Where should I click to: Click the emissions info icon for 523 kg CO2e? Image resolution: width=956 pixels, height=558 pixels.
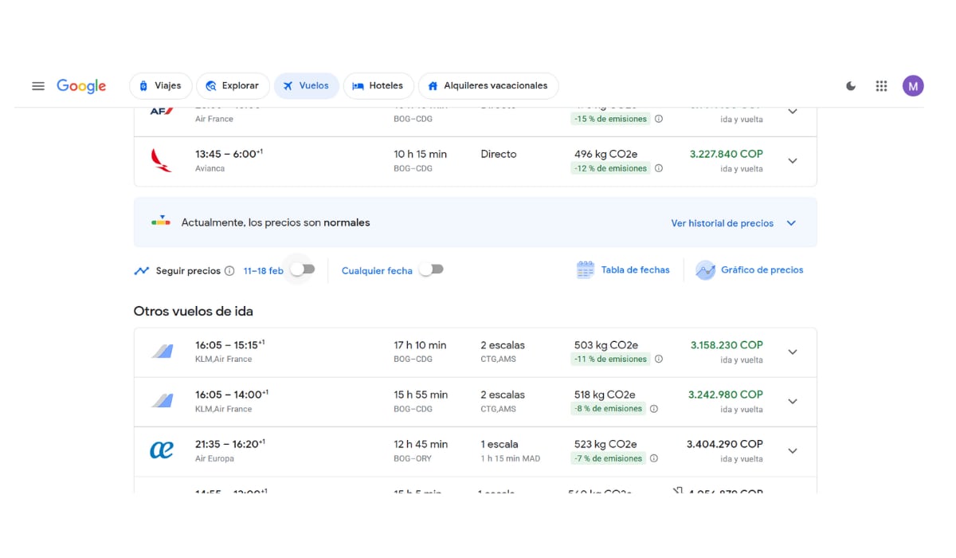pos(654,458)
